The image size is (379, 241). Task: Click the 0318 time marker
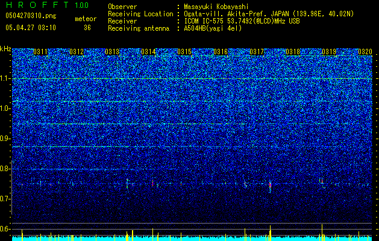[293, 52]
